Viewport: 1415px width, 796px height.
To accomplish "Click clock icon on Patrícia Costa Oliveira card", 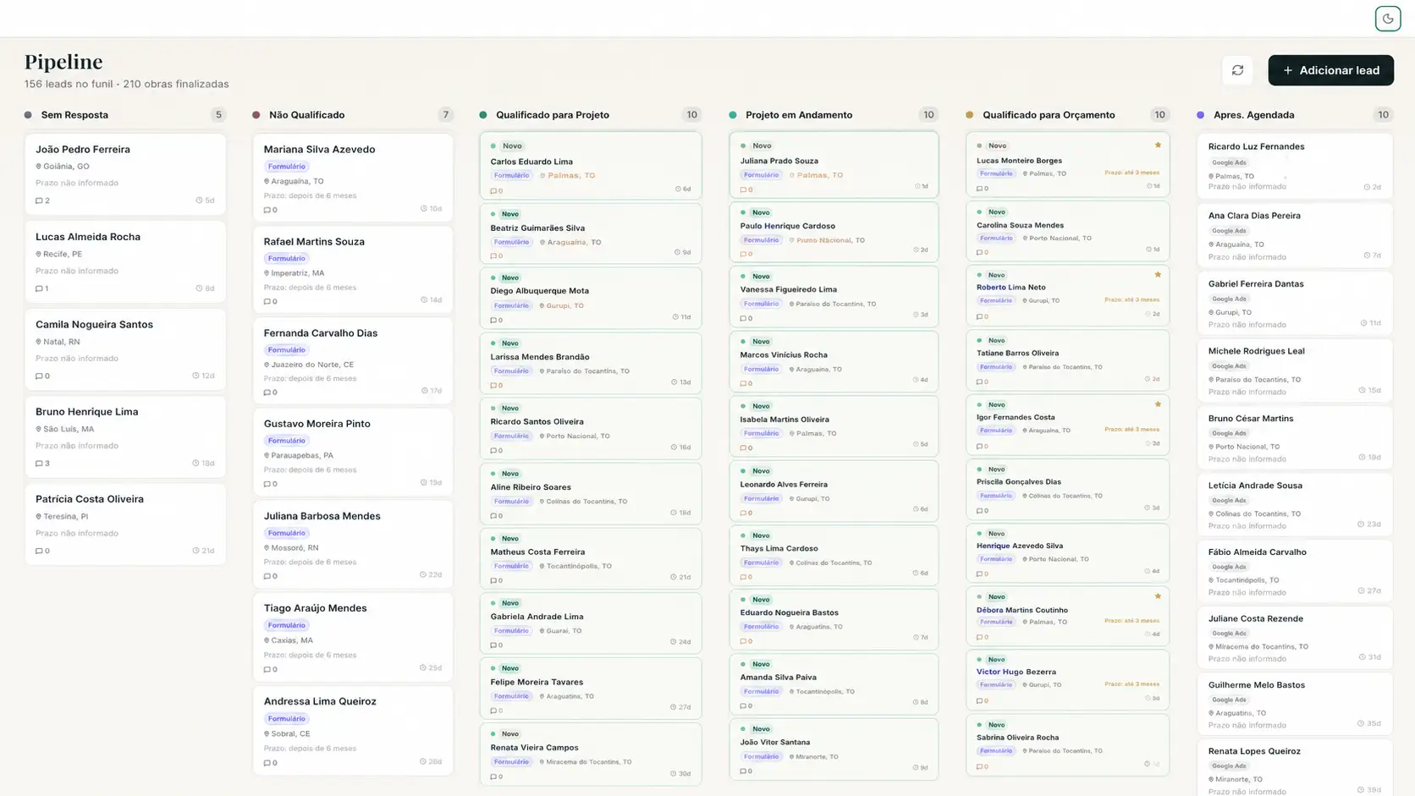I will (195, 551).
